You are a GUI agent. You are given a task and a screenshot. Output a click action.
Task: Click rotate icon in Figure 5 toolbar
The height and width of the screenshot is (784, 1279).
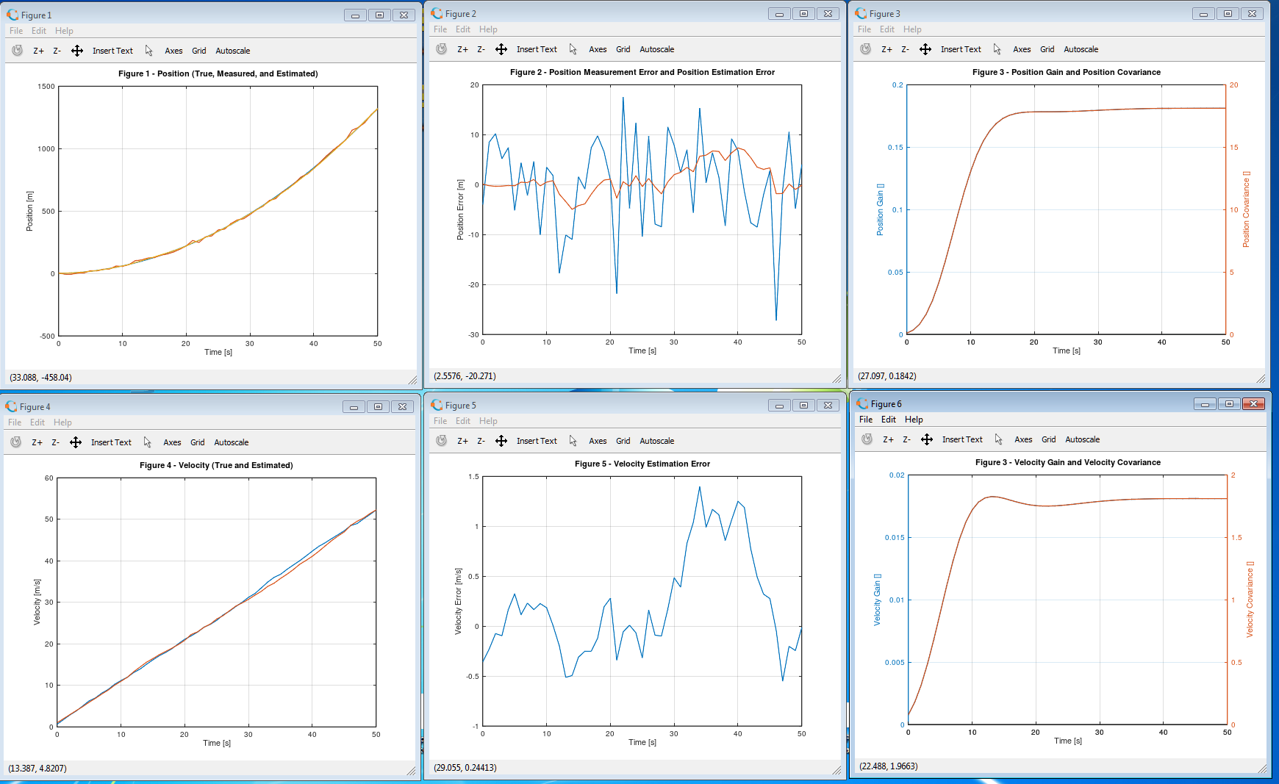[x=442, y=441]
